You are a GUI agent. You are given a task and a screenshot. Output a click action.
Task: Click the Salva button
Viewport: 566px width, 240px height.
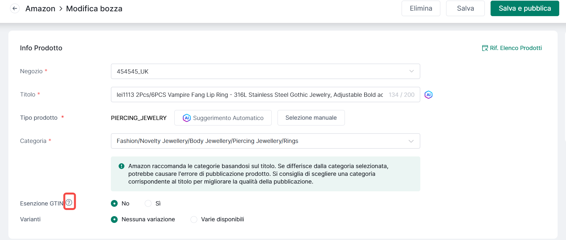coord(465,8)
